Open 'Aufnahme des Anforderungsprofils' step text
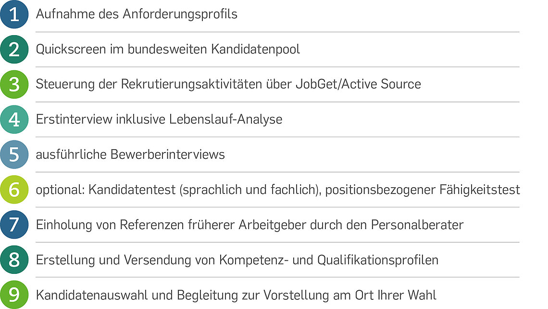 [137, 14]
